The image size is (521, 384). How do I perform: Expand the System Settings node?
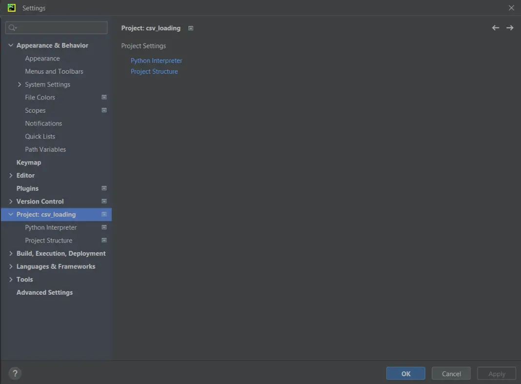[x=20, y=84]
